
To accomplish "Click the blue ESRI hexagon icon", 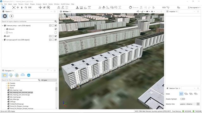I will click(x=29, y=75).
